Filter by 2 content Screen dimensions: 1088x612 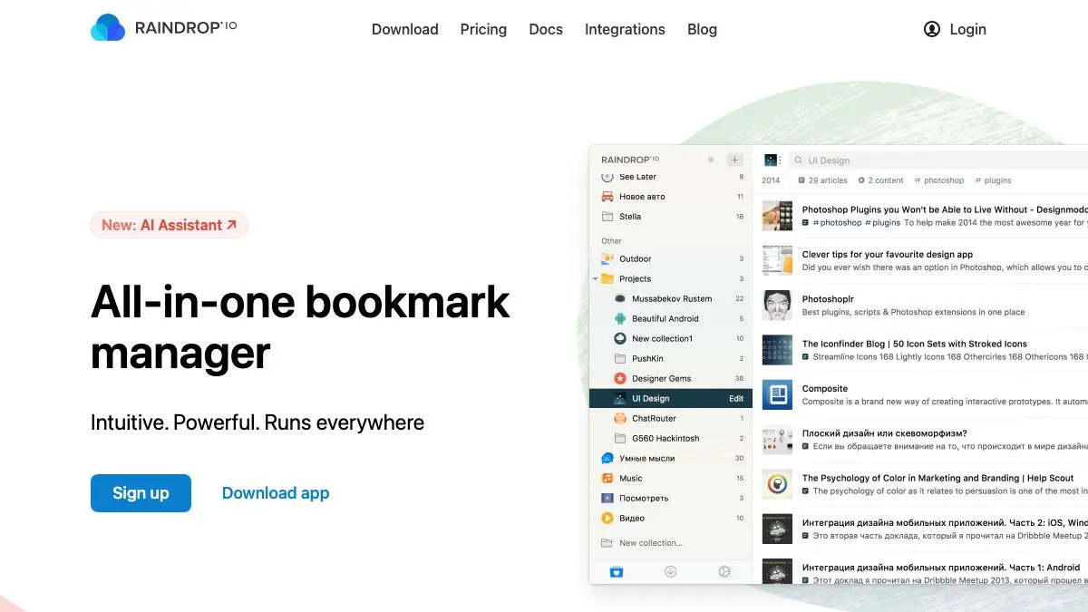pos(881,180)
